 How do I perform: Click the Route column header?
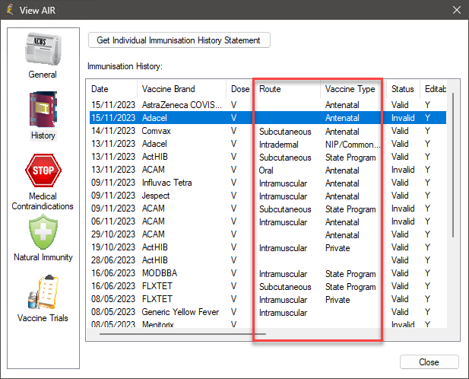point(286,89)
